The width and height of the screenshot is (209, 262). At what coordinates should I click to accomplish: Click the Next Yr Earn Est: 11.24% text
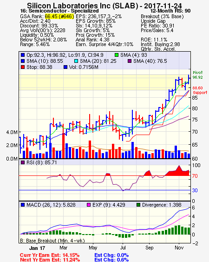click(x=50, y=260)
